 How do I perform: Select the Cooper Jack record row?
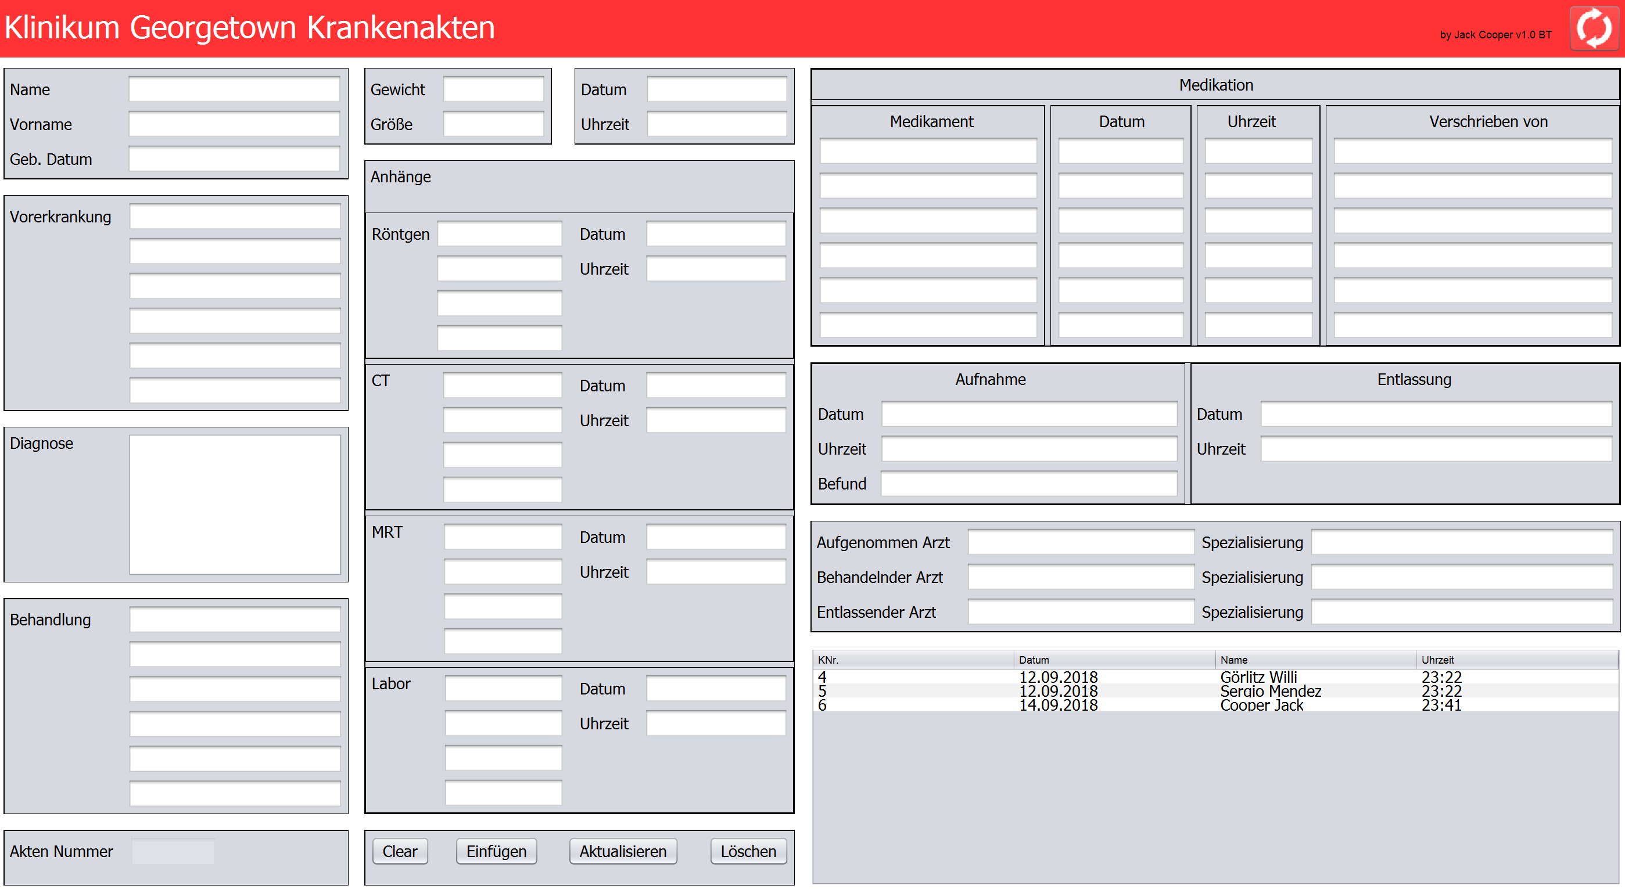pyautogui.click(x=1261, y=705)
